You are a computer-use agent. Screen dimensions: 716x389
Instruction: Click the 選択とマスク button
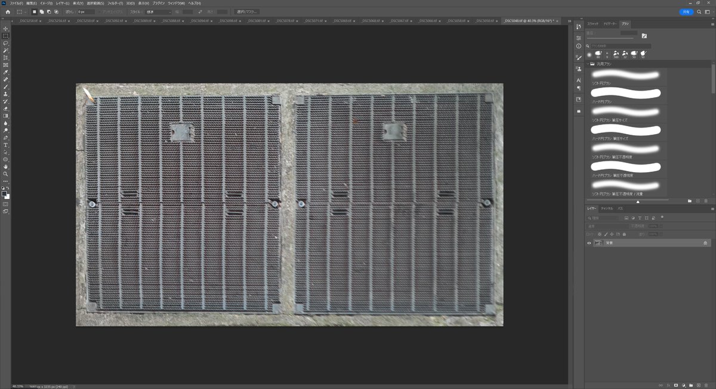click(246, 11)
